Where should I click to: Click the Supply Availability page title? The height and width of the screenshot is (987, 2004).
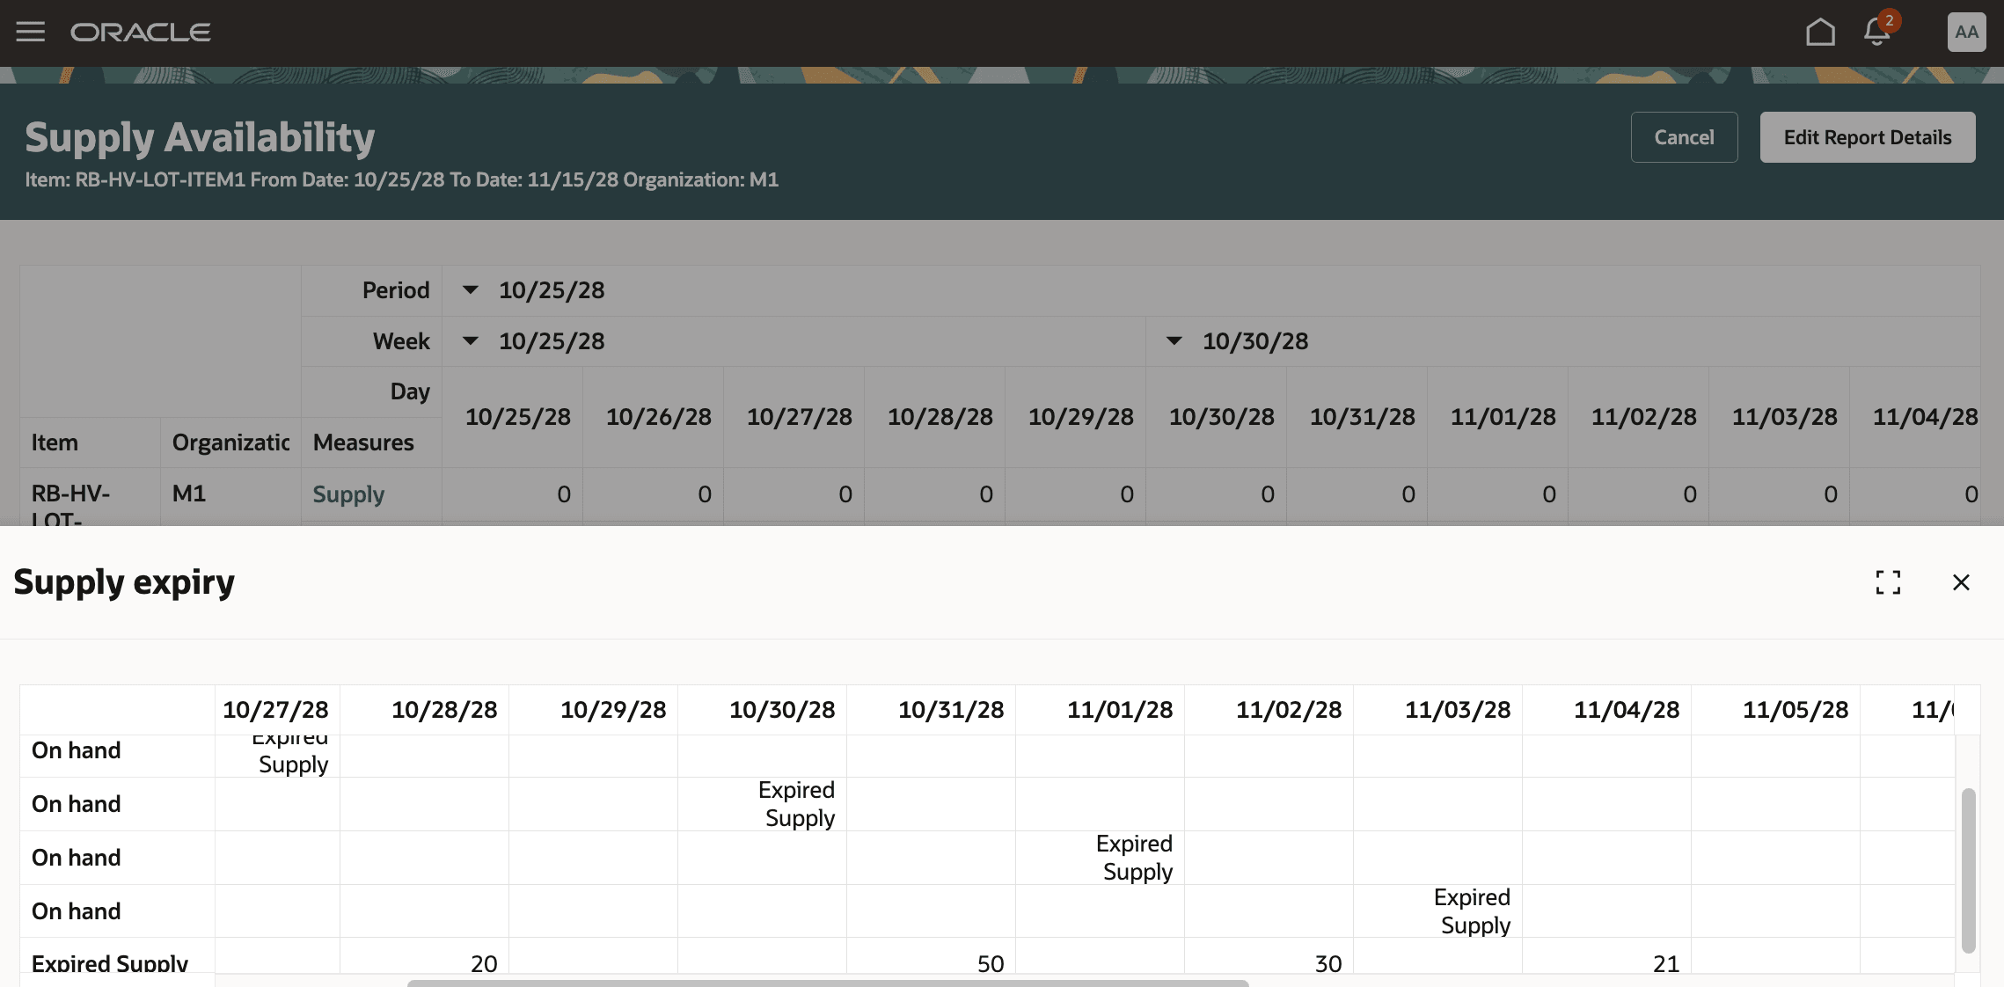200,137
